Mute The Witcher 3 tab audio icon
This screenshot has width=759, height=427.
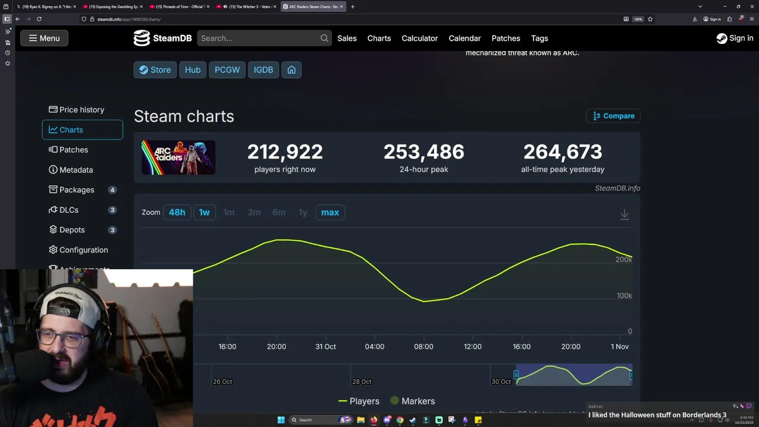pyautogui.click(x=225, y=7)
